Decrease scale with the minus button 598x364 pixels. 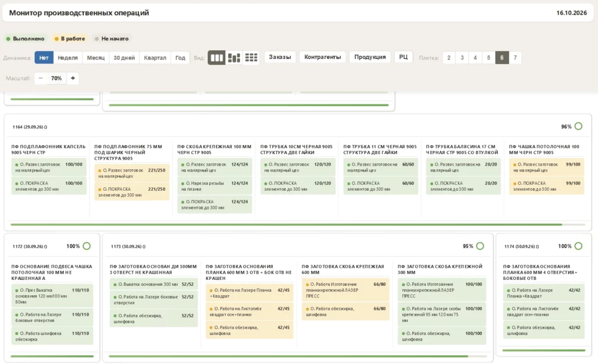coord(40,78)
